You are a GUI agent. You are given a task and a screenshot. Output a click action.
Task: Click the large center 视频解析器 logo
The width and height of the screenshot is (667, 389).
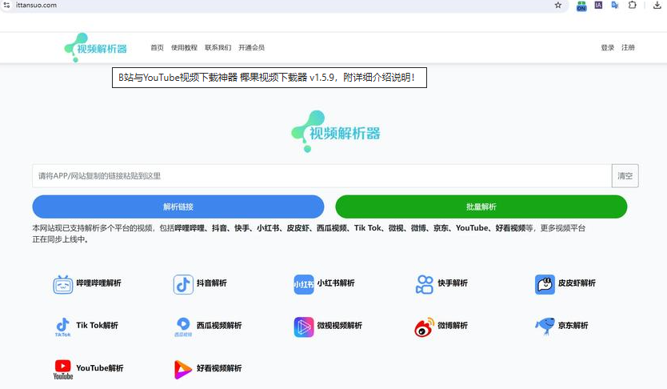(336, 131)
